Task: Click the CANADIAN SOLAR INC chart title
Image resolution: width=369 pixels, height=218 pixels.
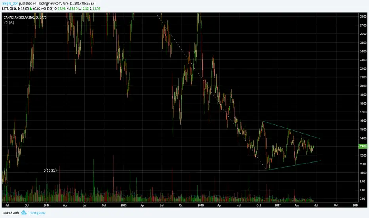Action: point(25,17)
